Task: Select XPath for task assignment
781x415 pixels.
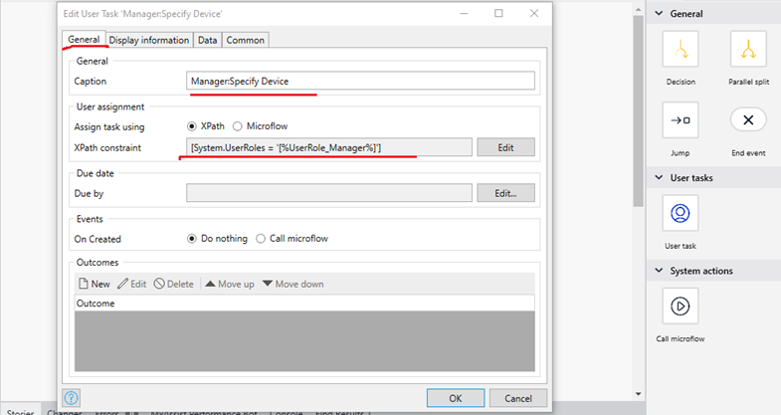Action: click(x=192, y=126)
